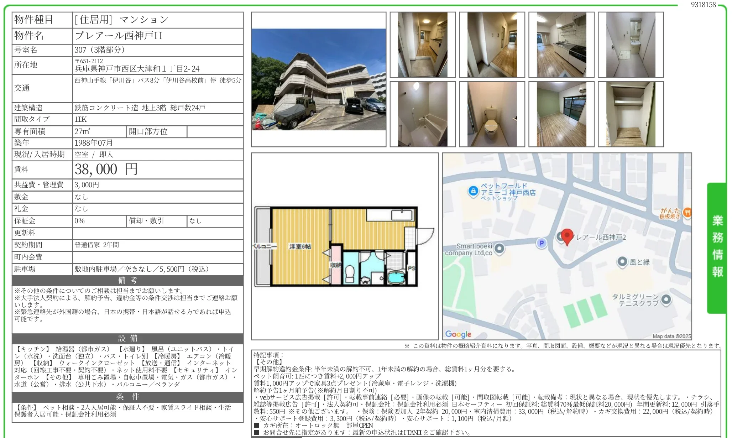Open the washbasin photo thumbnail

[x=631, y=45]
